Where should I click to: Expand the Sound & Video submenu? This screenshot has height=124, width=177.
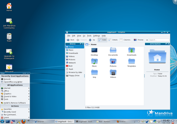15,96
